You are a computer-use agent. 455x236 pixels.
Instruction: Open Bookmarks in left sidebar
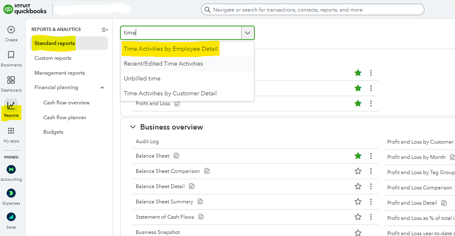pyautogui.click(x=11, y=55)
